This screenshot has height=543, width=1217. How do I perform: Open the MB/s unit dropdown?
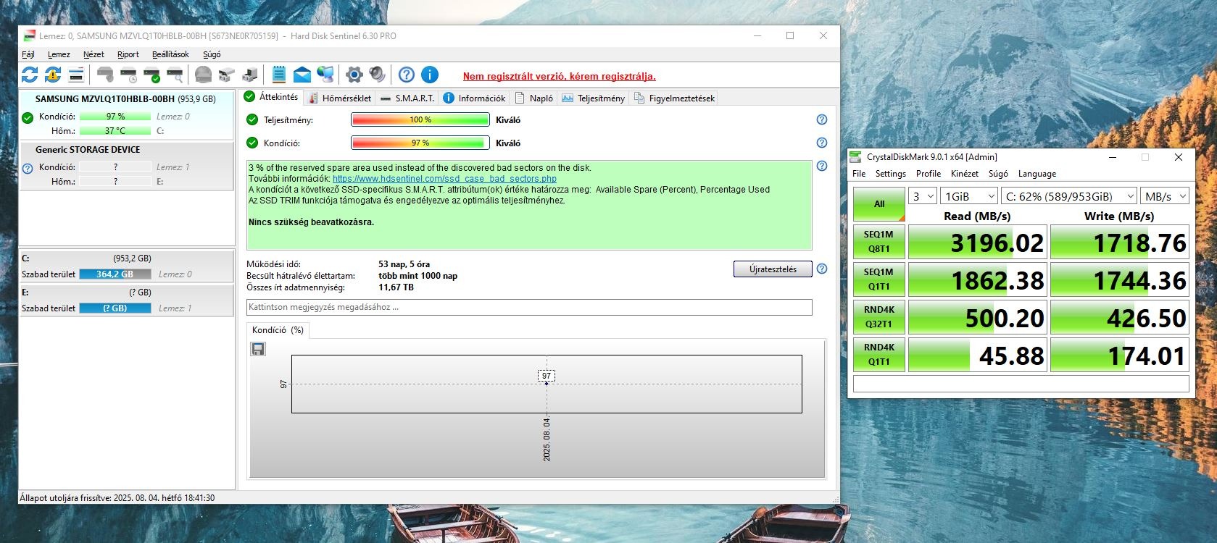click(1165, 196)
